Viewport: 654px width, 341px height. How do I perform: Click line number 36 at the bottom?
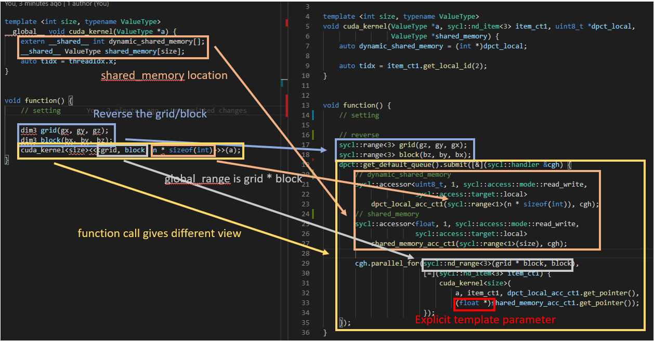305,333
